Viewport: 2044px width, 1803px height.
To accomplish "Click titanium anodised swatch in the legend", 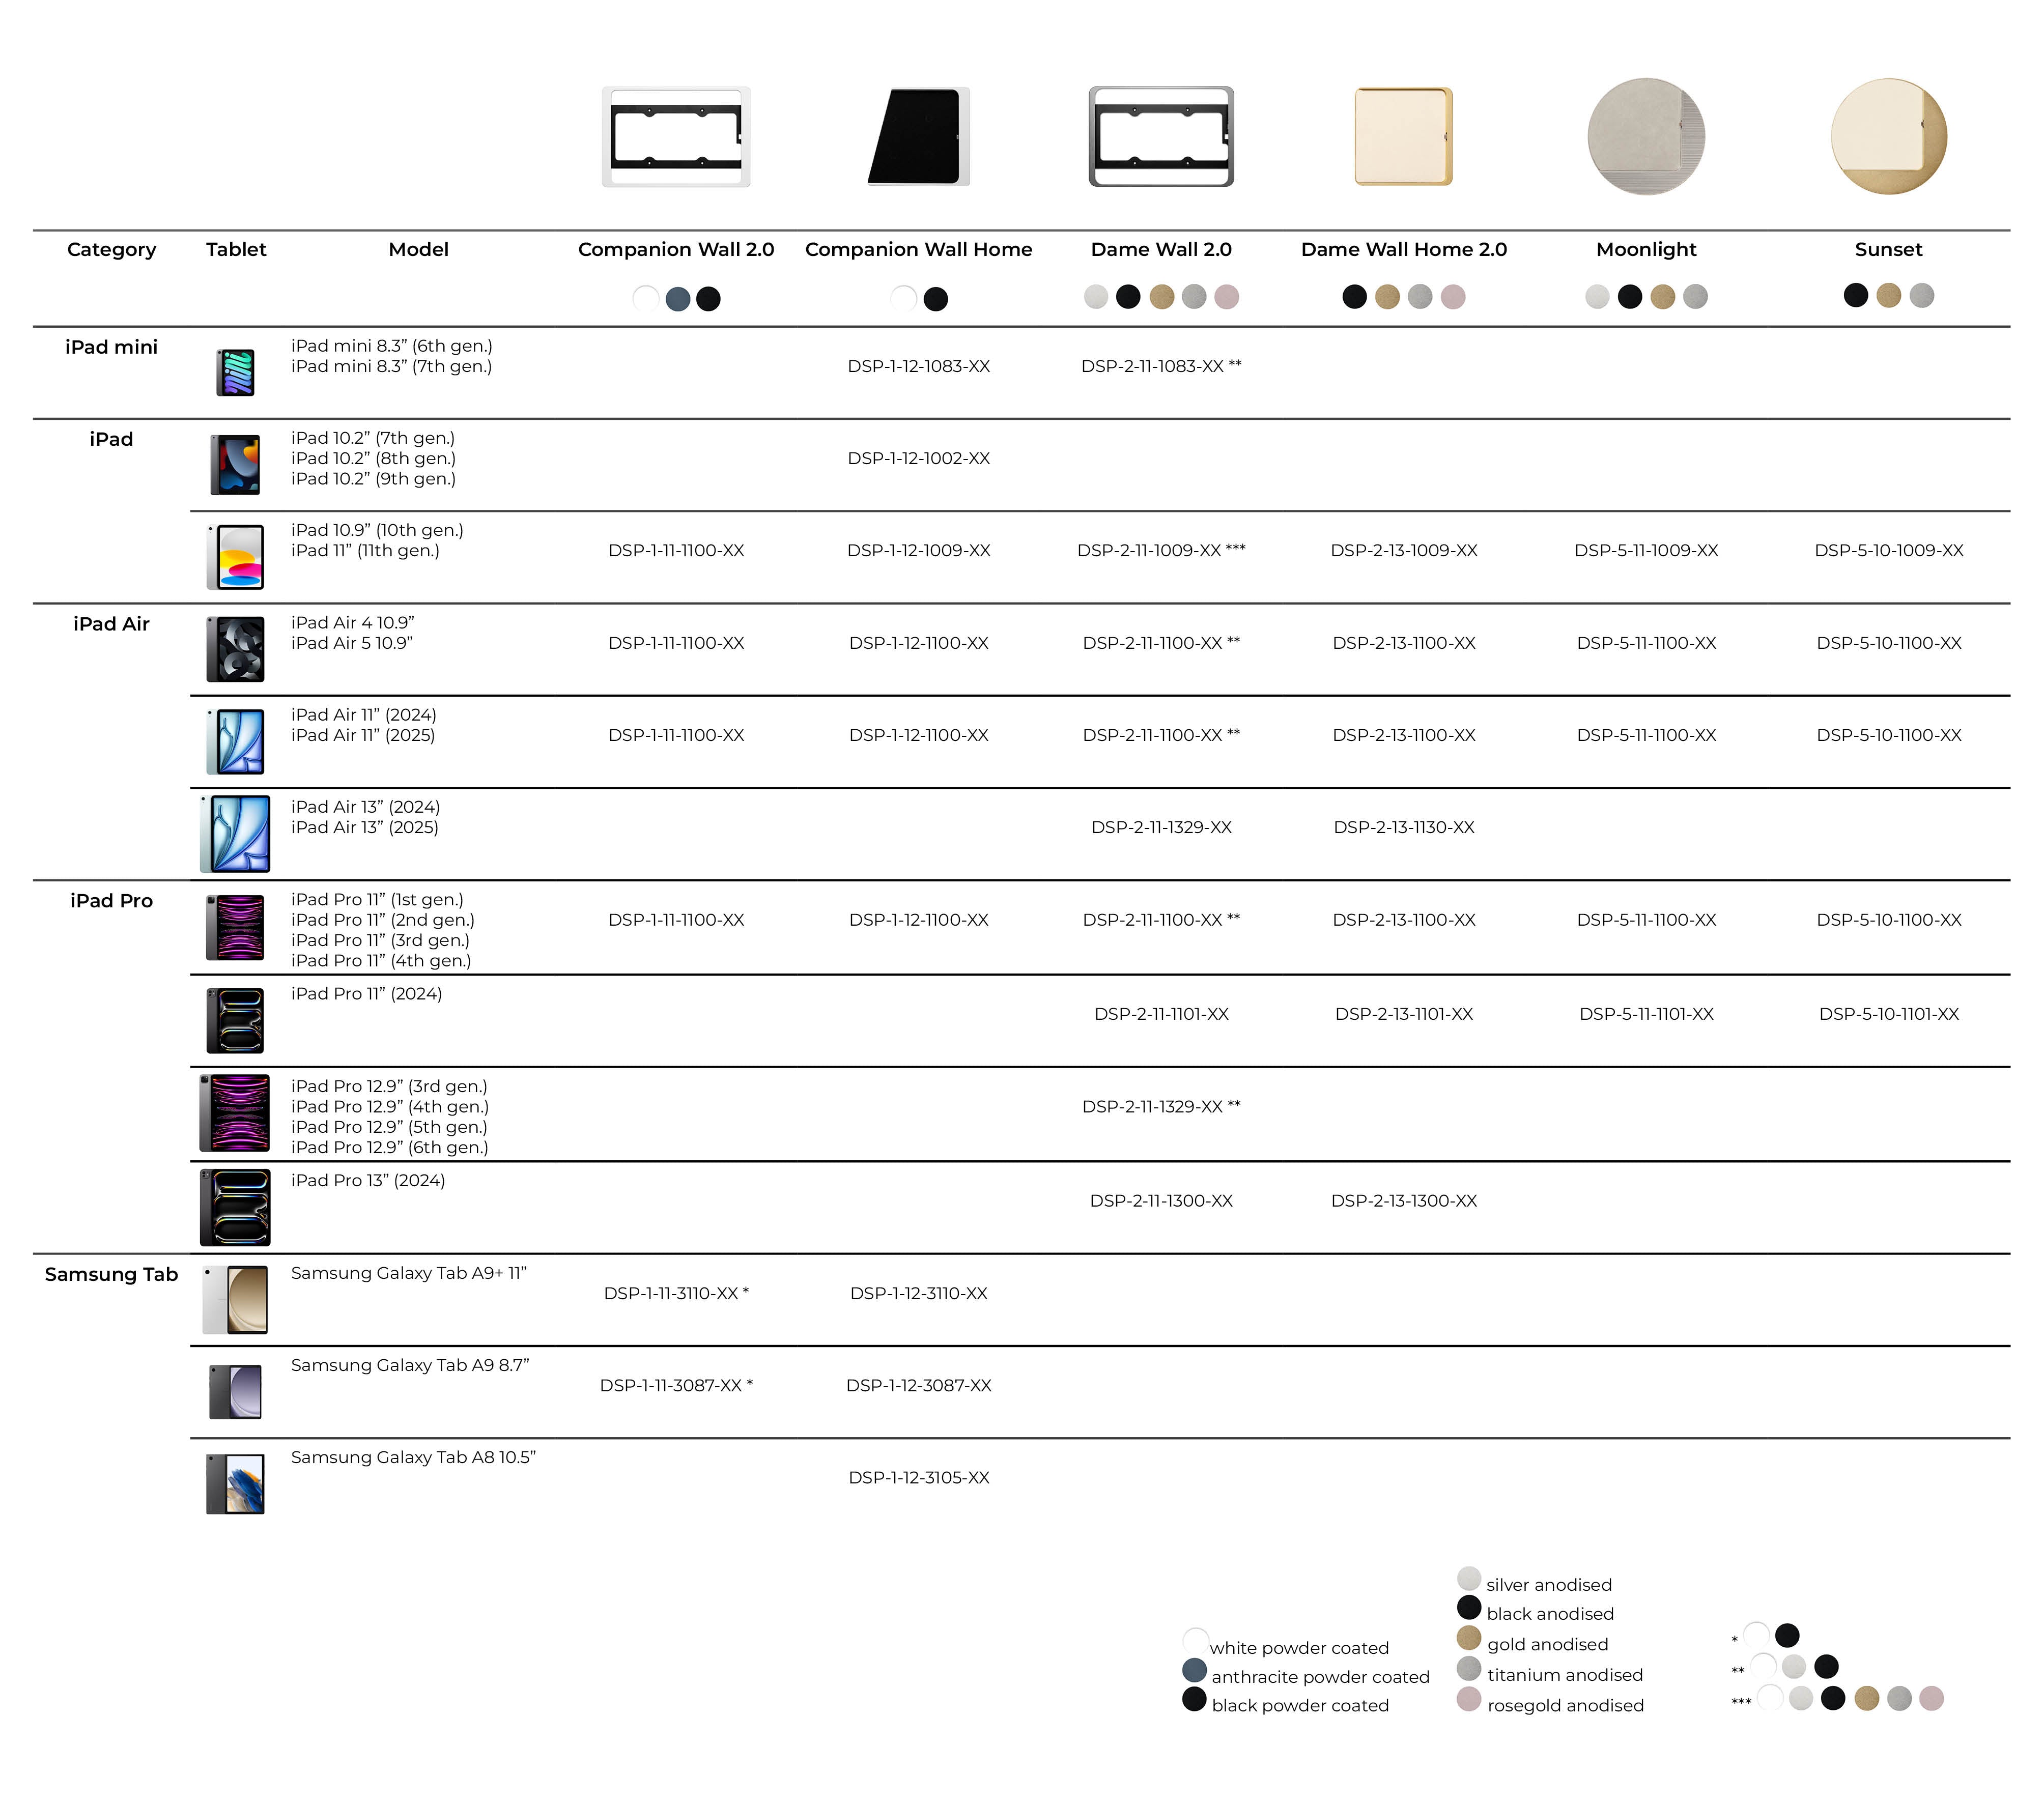I will pos(1468,1668).
